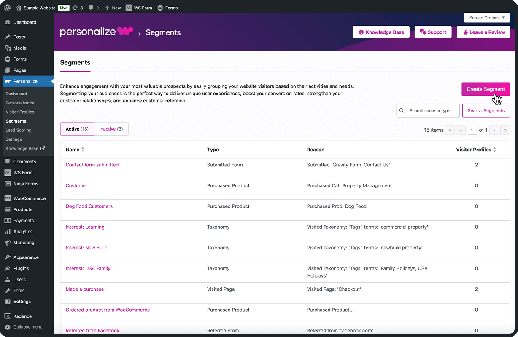
Task: Collapse the admin menu with the arrow icon
Action: tap(8, 327)
